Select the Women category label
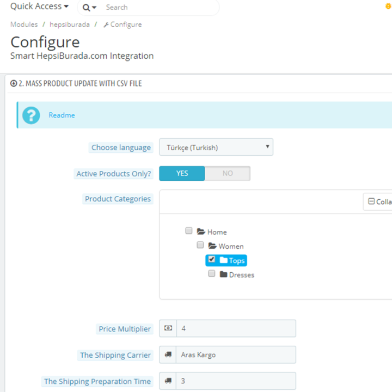 pyautogui.click(x=231, y=246)
